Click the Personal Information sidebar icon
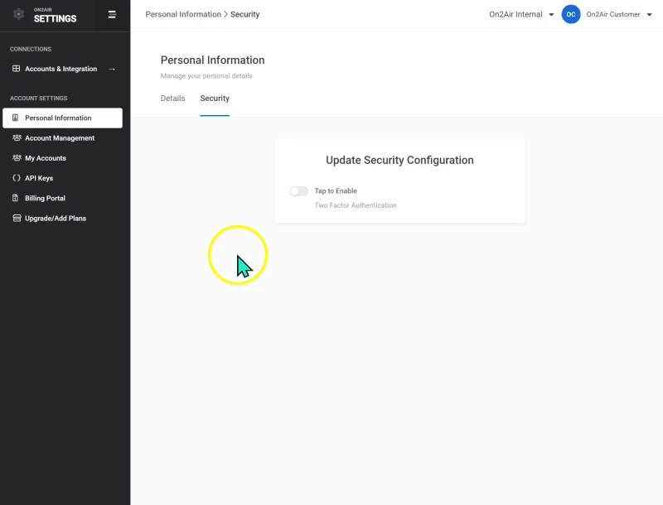This screenshot has height=505, width=663. pyautogui.click(x=16, y=118)
